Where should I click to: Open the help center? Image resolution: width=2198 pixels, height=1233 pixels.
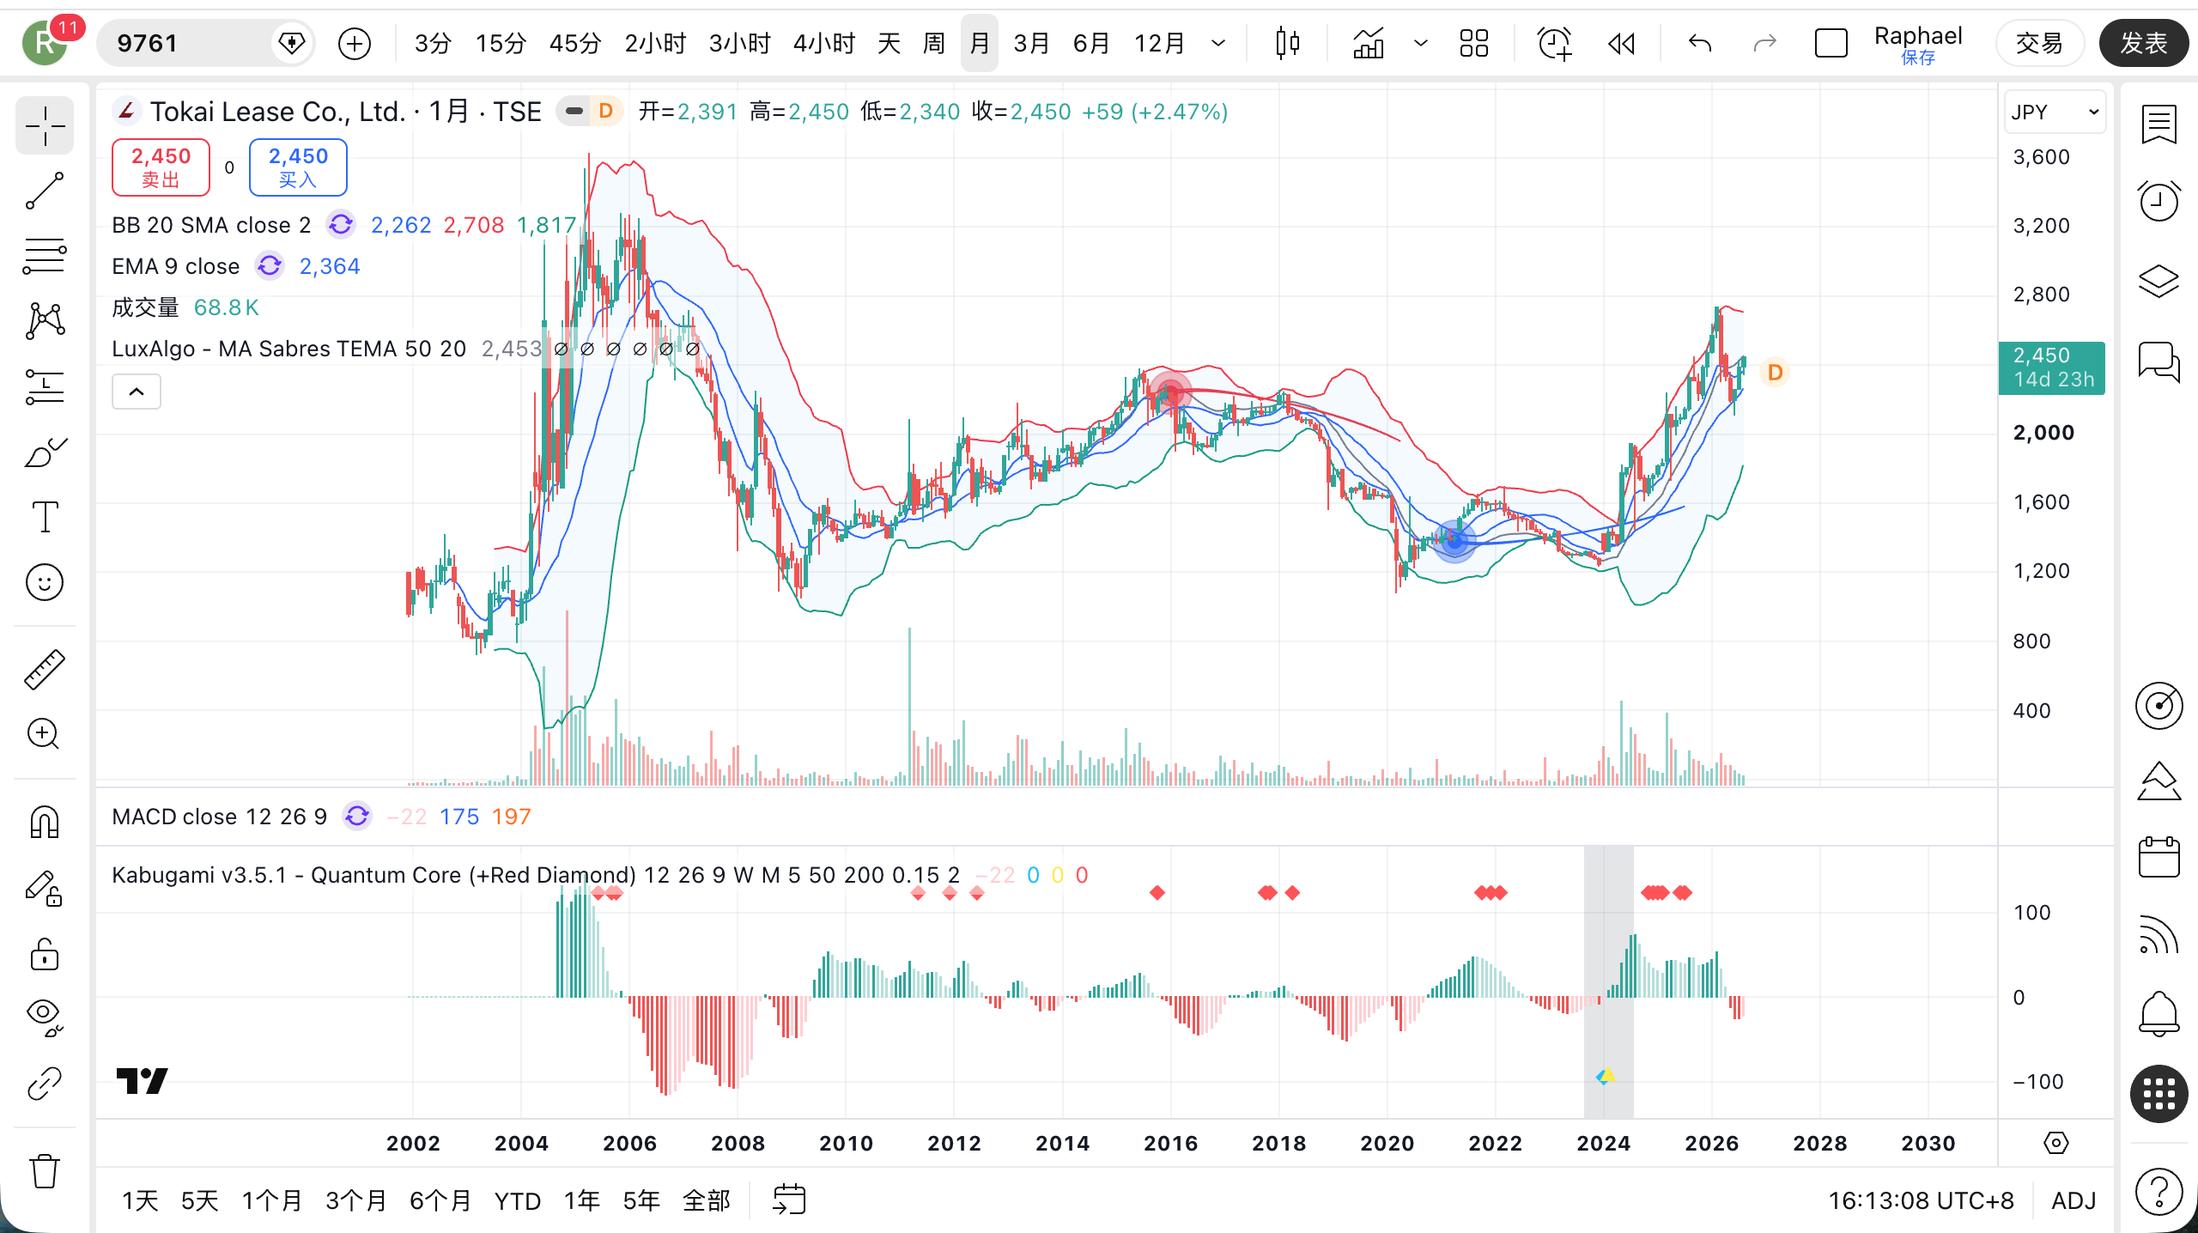pyautogui.click(x=2159, y=1192)
